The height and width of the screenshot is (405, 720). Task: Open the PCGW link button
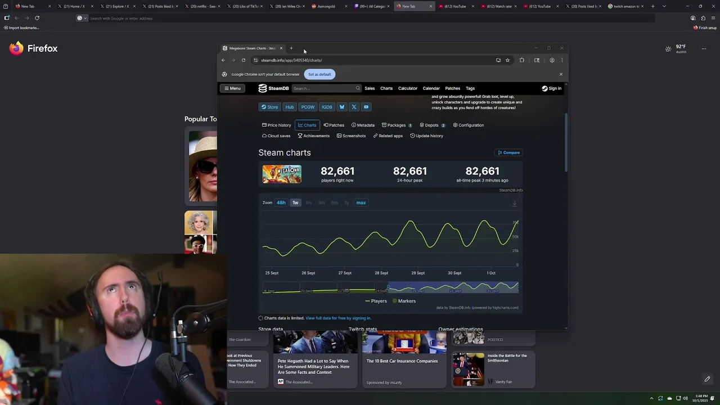tap(308, 107)
